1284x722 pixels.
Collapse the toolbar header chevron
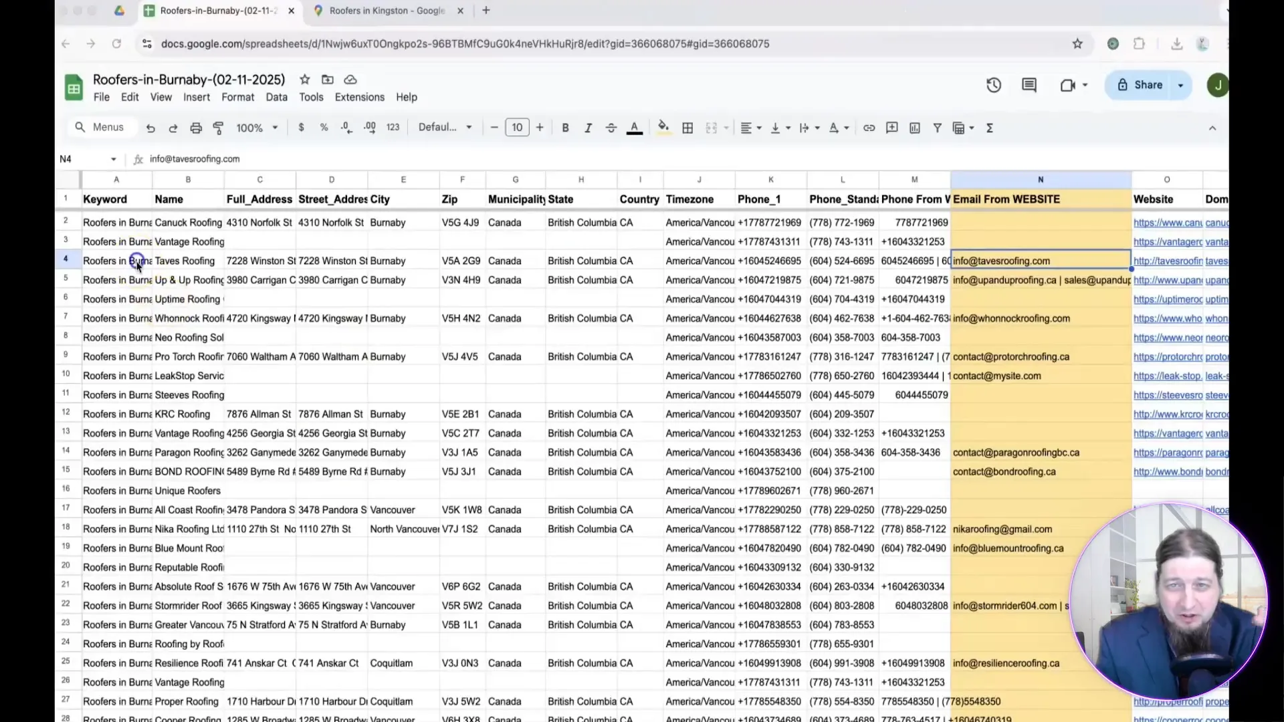(1212, 128)
